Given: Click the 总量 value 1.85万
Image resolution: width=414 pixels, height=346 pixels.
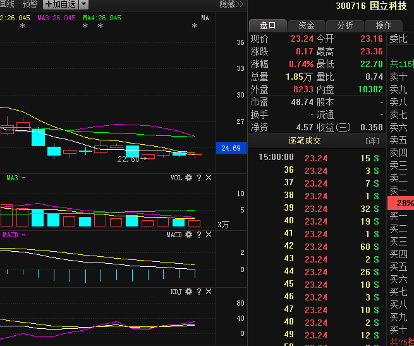Looking at the screenshot, I should pos(299,77).
